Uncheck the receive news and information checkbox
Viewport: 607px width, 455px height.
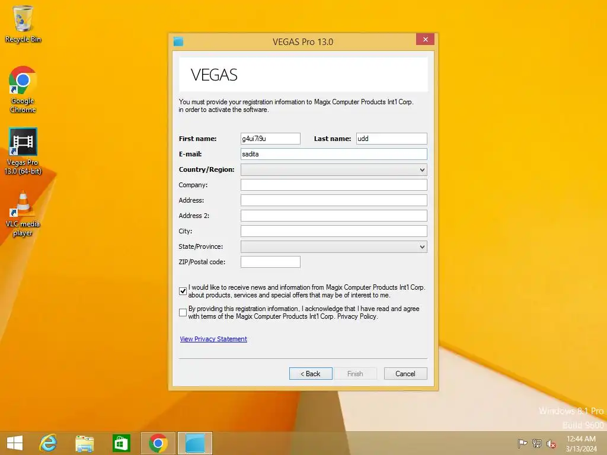pyautogui.click(x=183, y=291)
